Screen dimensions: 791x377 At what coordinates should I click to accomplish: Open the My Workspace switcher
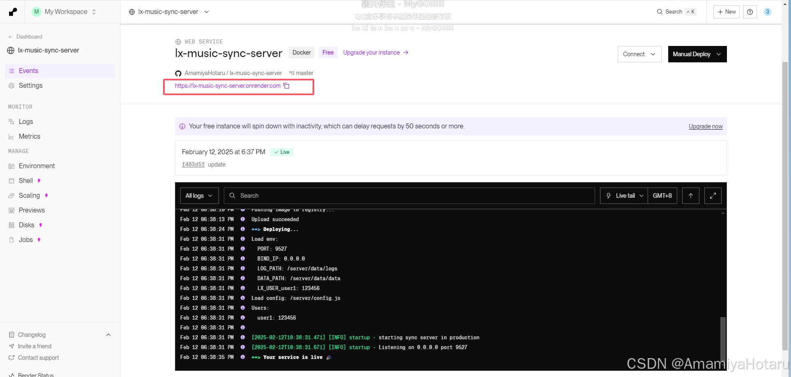64,12
